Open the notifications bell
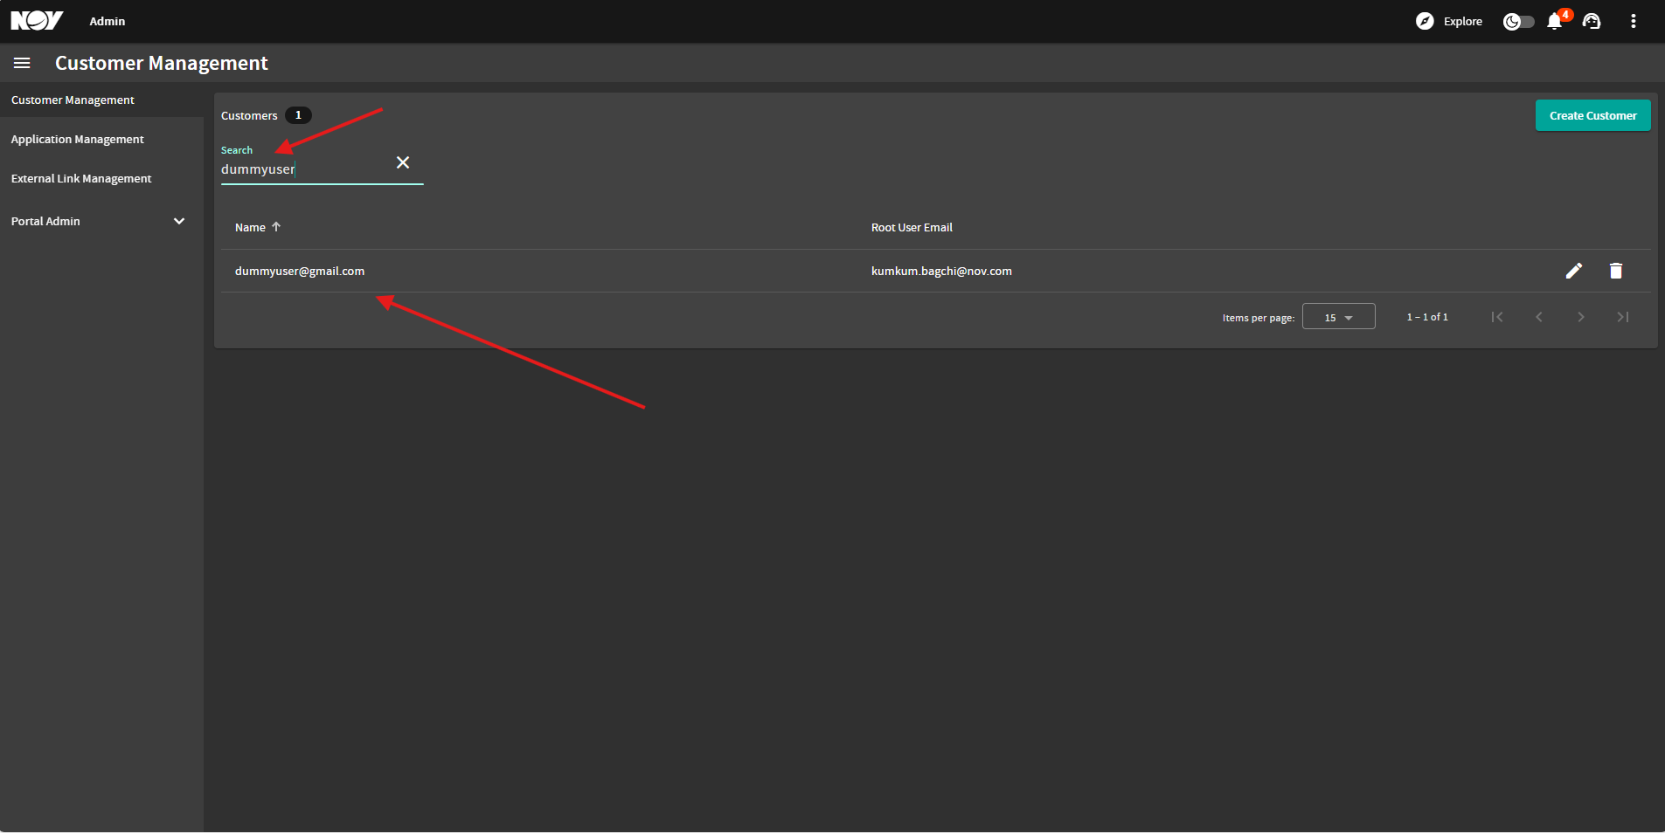 click(x=1555, y=21)
